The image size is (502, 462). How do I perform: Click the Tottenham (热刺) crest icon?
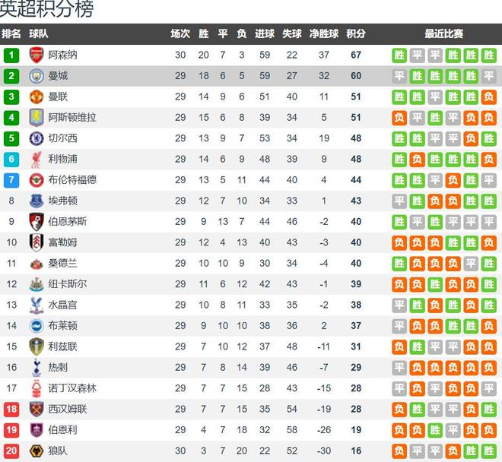[x=36, y=367]
